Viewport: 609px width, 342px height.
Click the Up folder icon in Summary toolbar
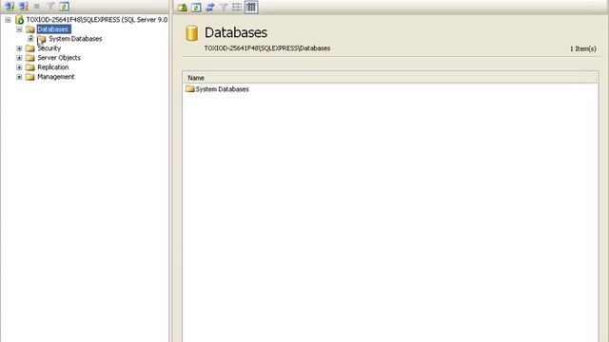[x=182, y=7]
